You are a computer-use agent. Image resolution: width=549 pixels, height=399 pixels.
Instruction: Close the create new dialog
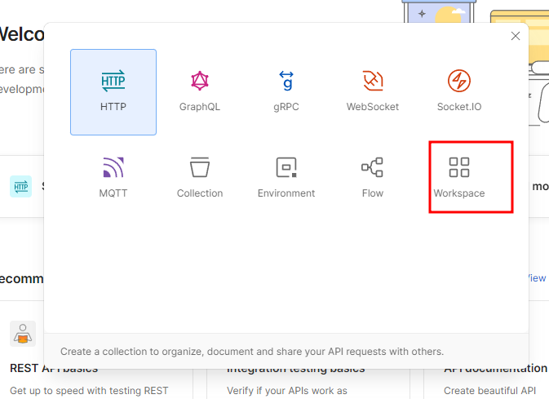pyautogui.click(x=515, y=36)
